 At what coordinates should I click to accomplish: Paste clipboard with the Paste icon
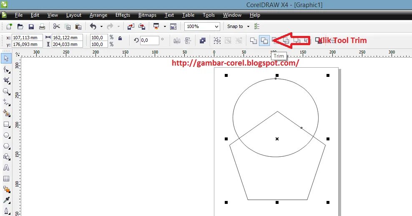click(78, 26)
